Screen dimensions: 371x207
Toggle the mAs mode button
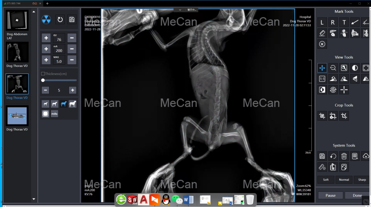(54, 114)
